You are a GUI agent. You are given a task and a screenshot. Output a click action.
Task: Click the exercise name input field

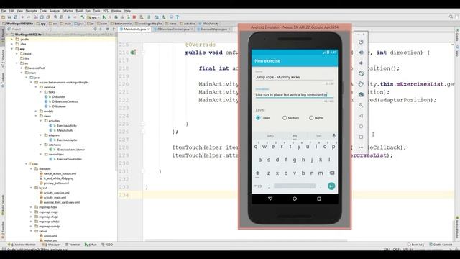pyautogui.click(x=295, y=77)
